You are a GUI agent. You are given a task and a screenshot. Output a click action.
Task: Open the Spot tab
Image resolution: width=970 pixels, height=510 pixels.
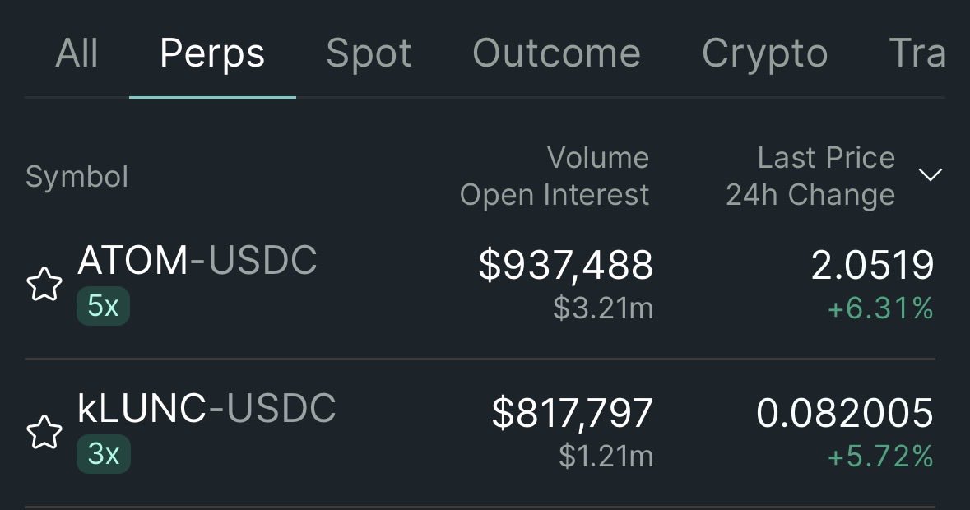click(x=369, y=54)
